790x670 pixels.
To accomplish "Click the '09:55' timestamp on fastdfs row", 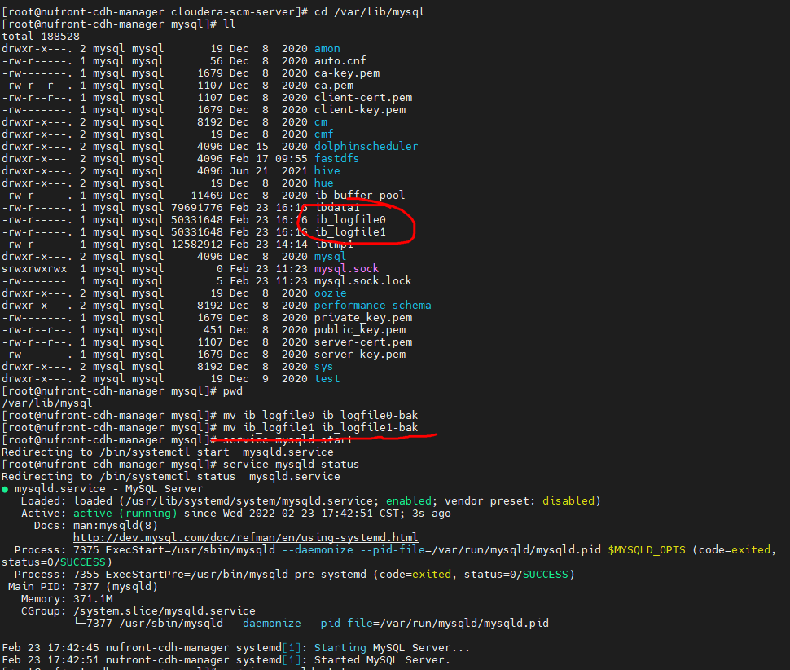I will pos(292,158).
